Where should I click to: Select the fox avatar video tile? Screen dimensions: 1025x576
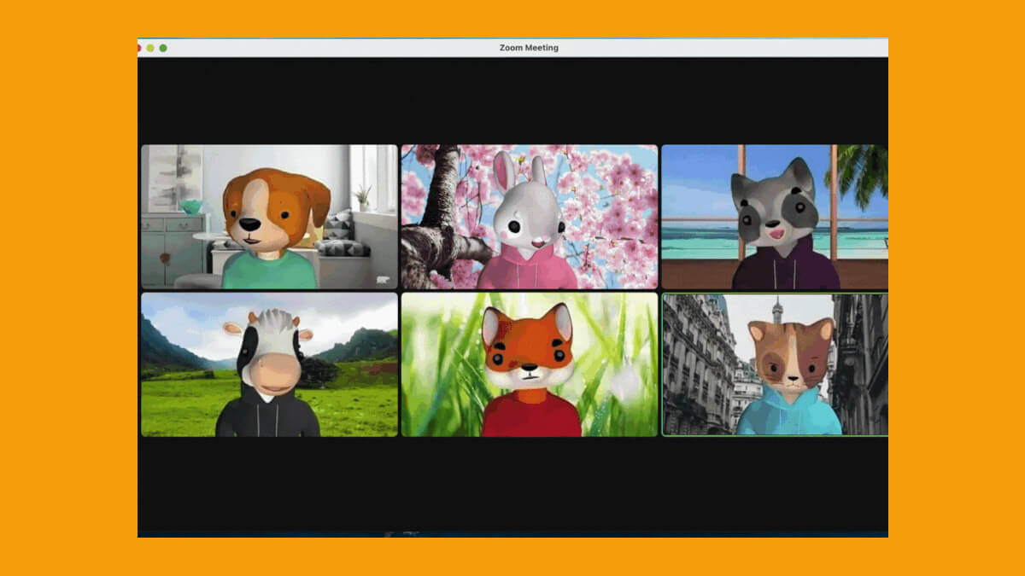coord(530,364)
